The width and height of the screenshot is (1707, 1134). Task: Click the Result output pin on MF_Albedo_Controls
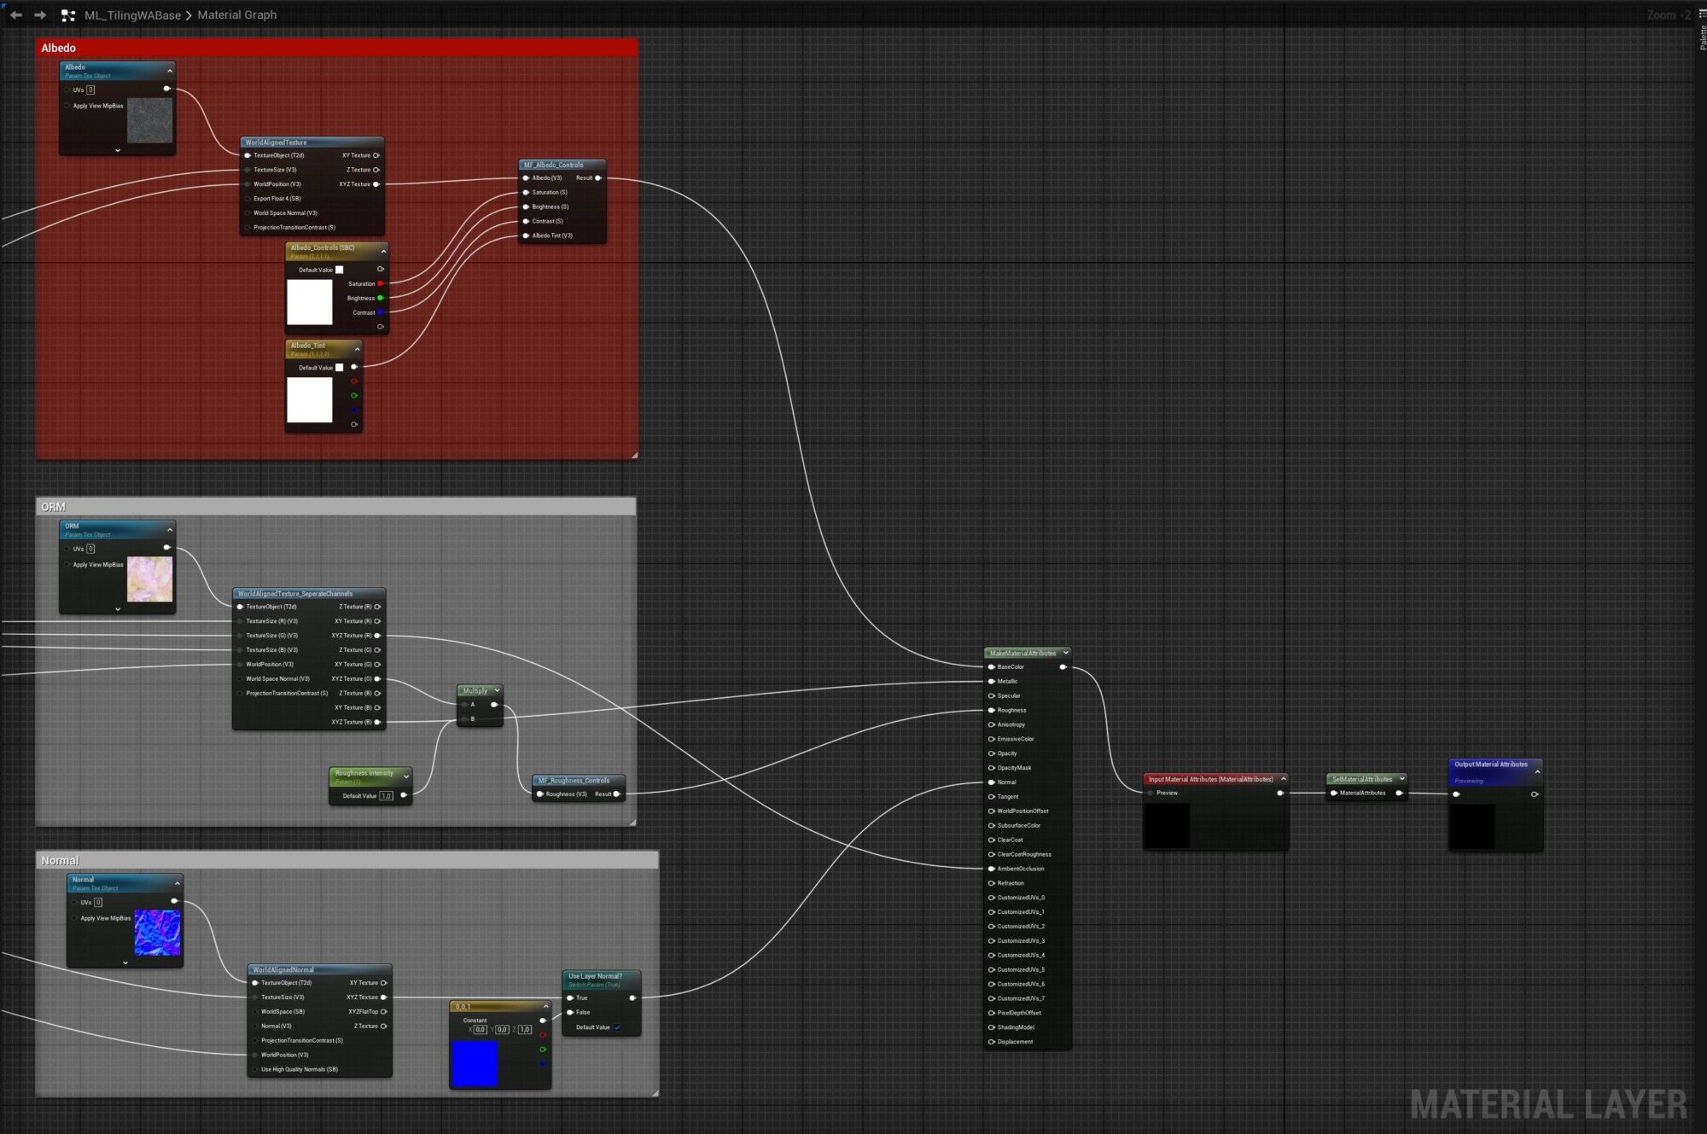pos(597,179)
